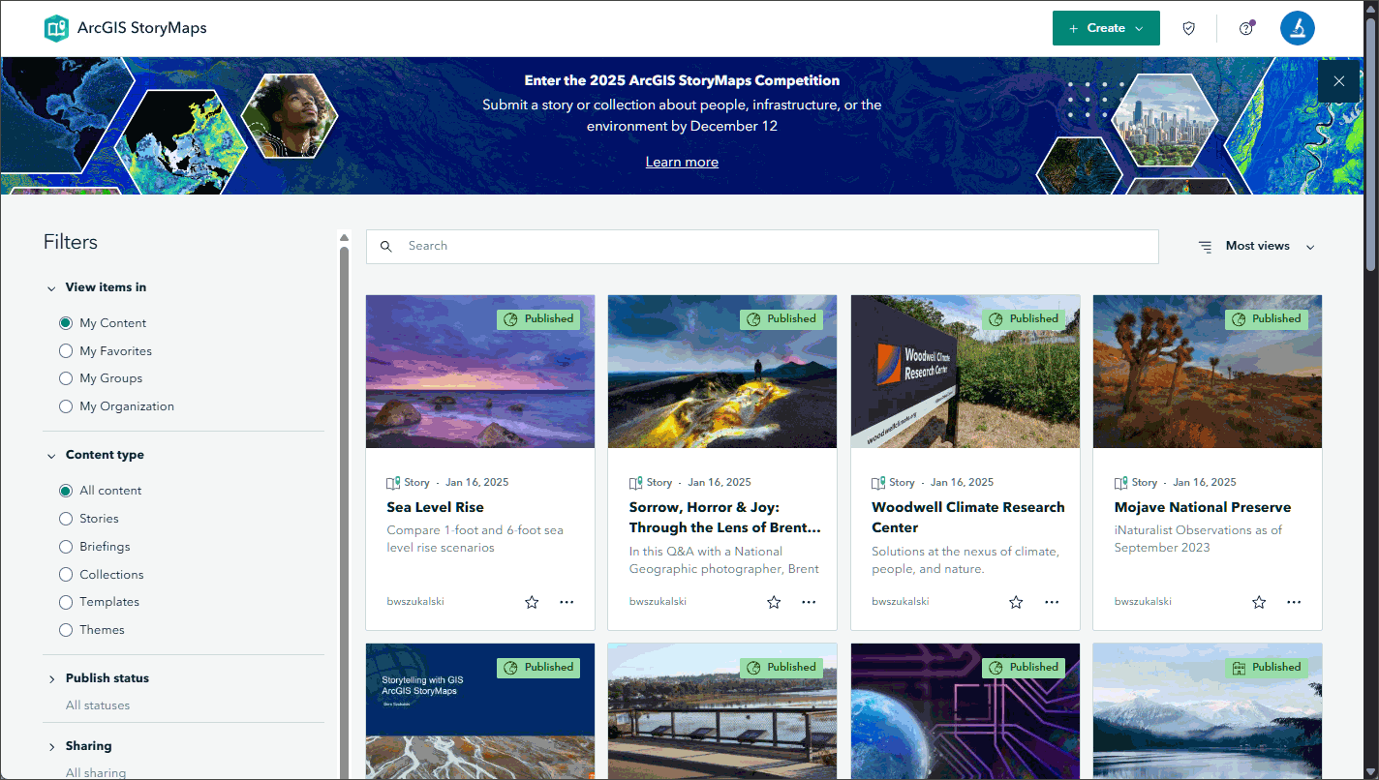Favorite the Sorrow, Horror & Joy story
1379x780 pixels.
(x=774, y=602)
